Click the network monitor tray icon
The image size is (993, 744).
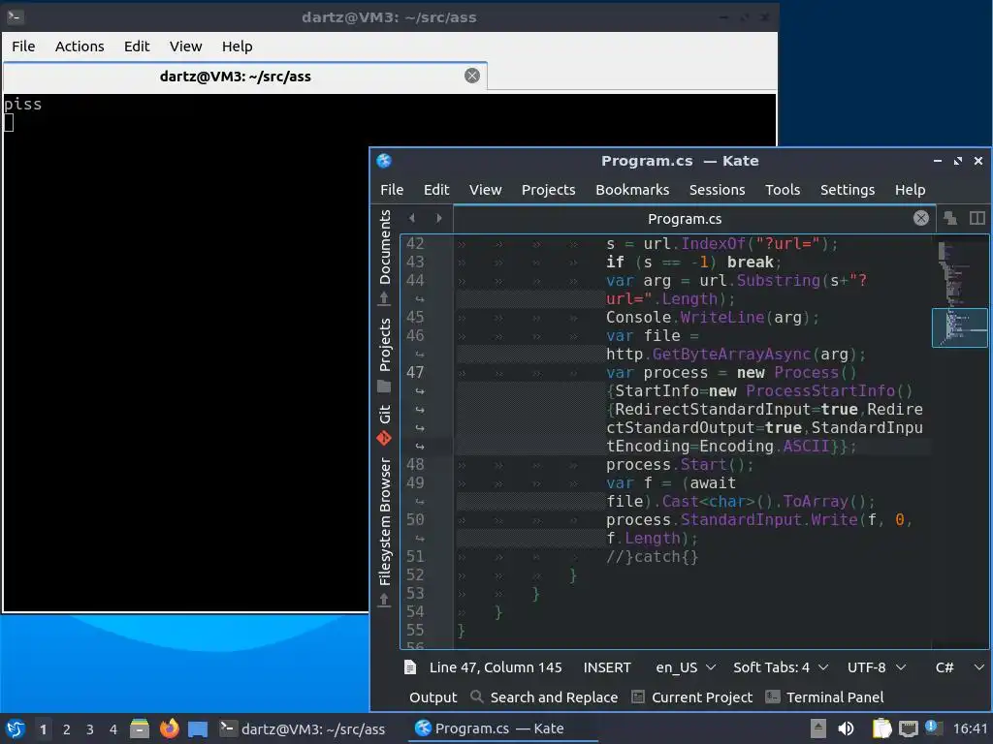[x=908, y=728]
